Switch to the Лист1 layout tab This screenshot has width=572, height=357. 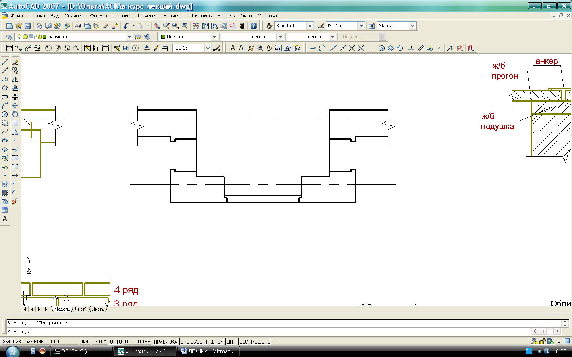click(81, 309)
